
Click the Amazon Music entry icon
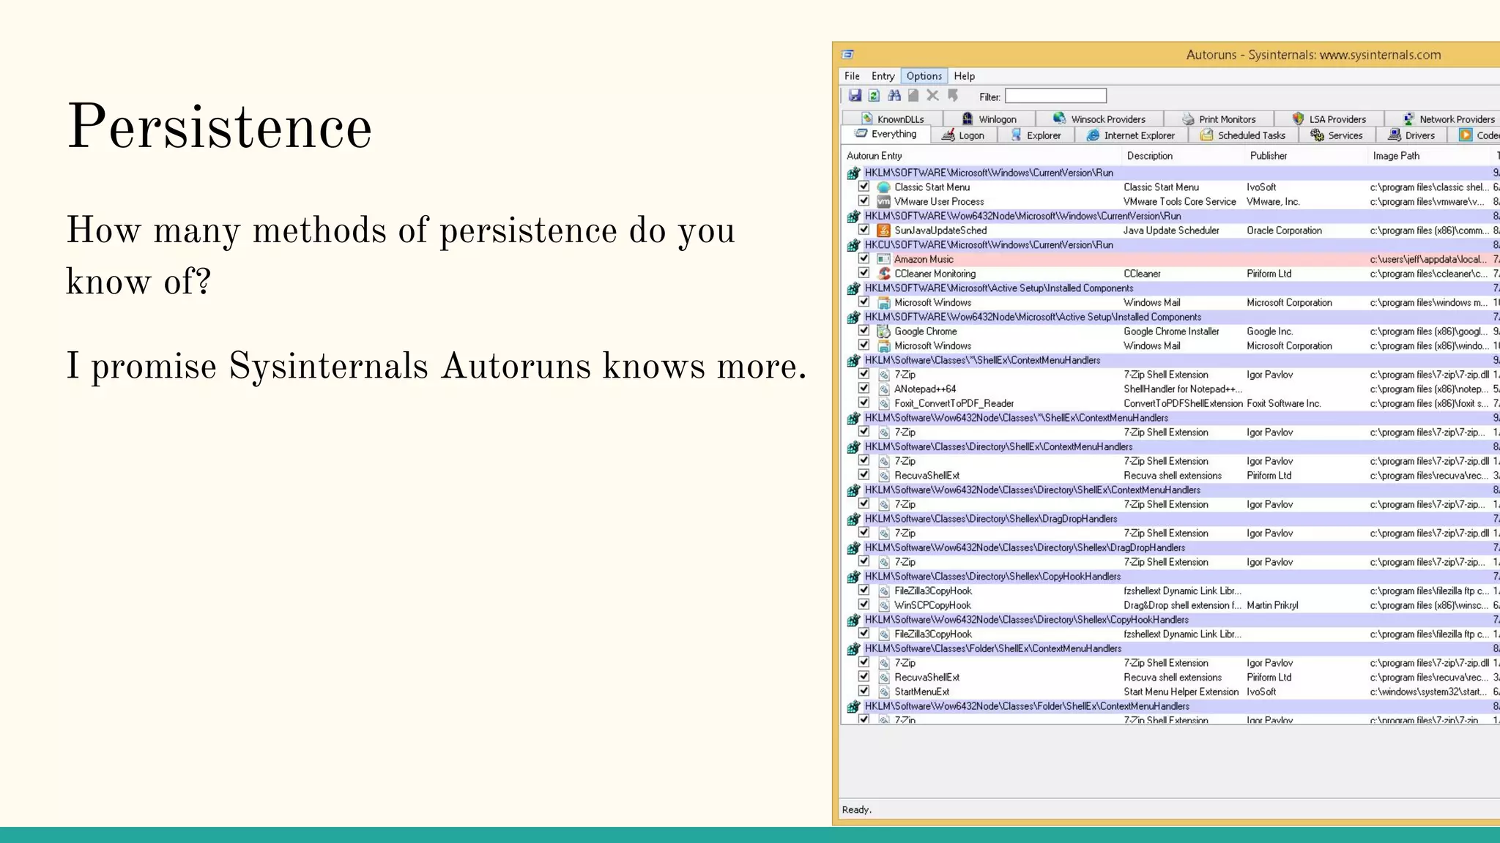884,259
